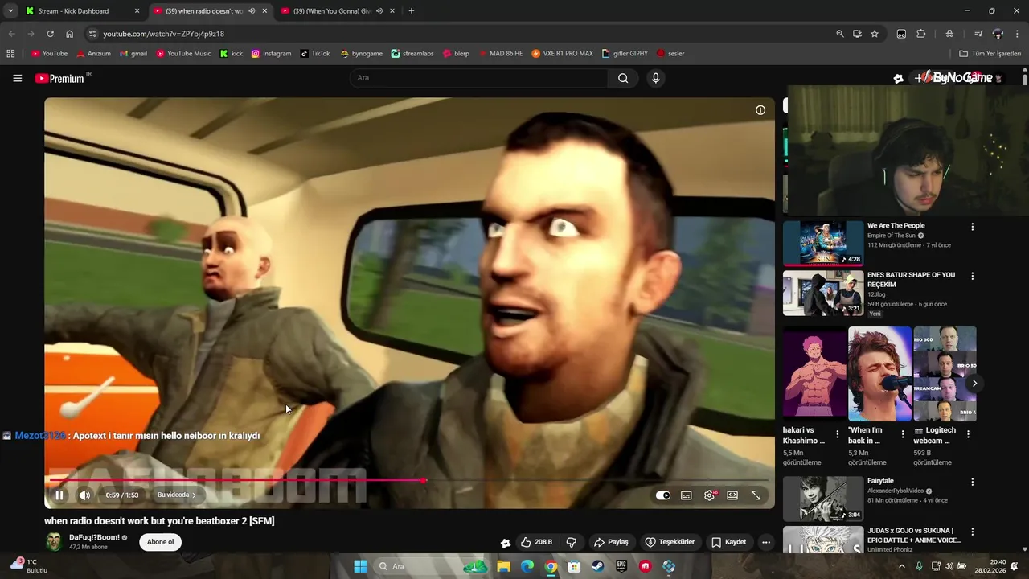
Task: Pause the YouTube video
Action: click(x=59, y=495)
